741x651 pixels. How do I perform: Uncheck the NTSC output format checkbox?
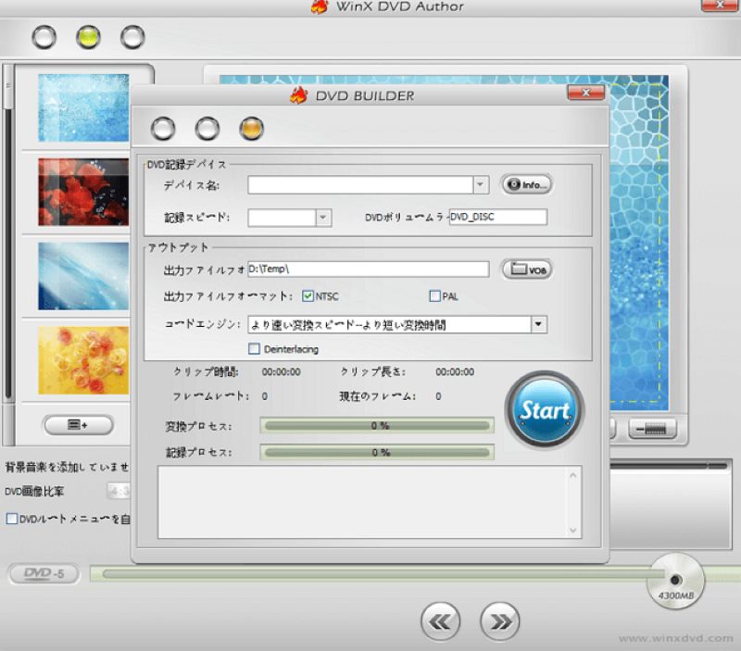(x=309, y=294)
